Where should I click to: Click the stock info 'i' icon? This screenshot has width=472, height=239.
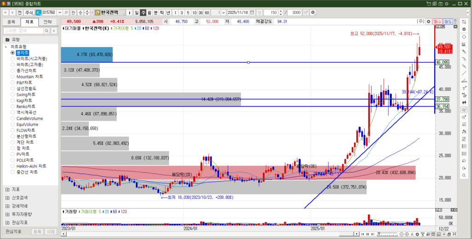click(x=130, y=12)
